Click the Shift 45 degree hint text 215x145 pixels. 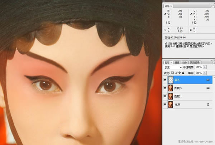[184, 46]
